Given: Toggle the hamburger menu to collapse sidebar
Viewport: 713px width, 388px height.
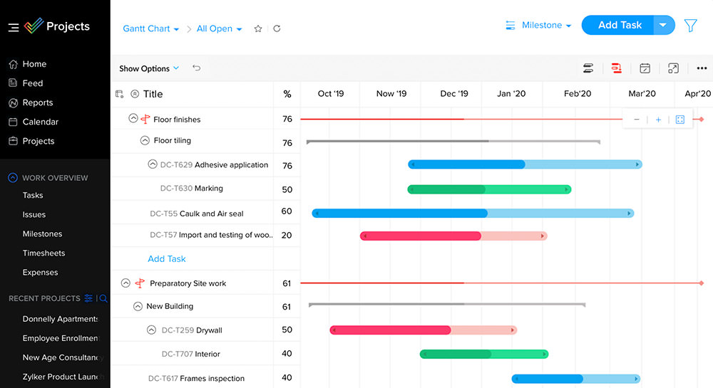Looking at the screenshot, I should click(x=14, y=27).
